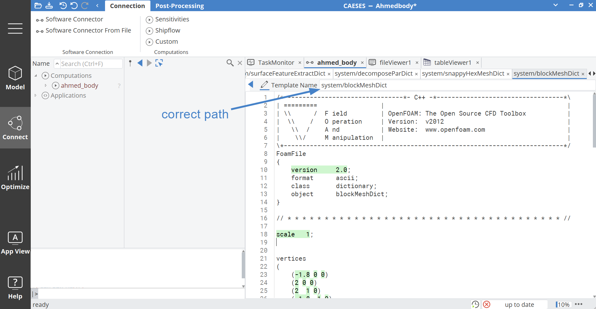Close the system/snappyHexMeshDict tab
The height and width of the screenshot is (309, 596).
tap(508, 74)
